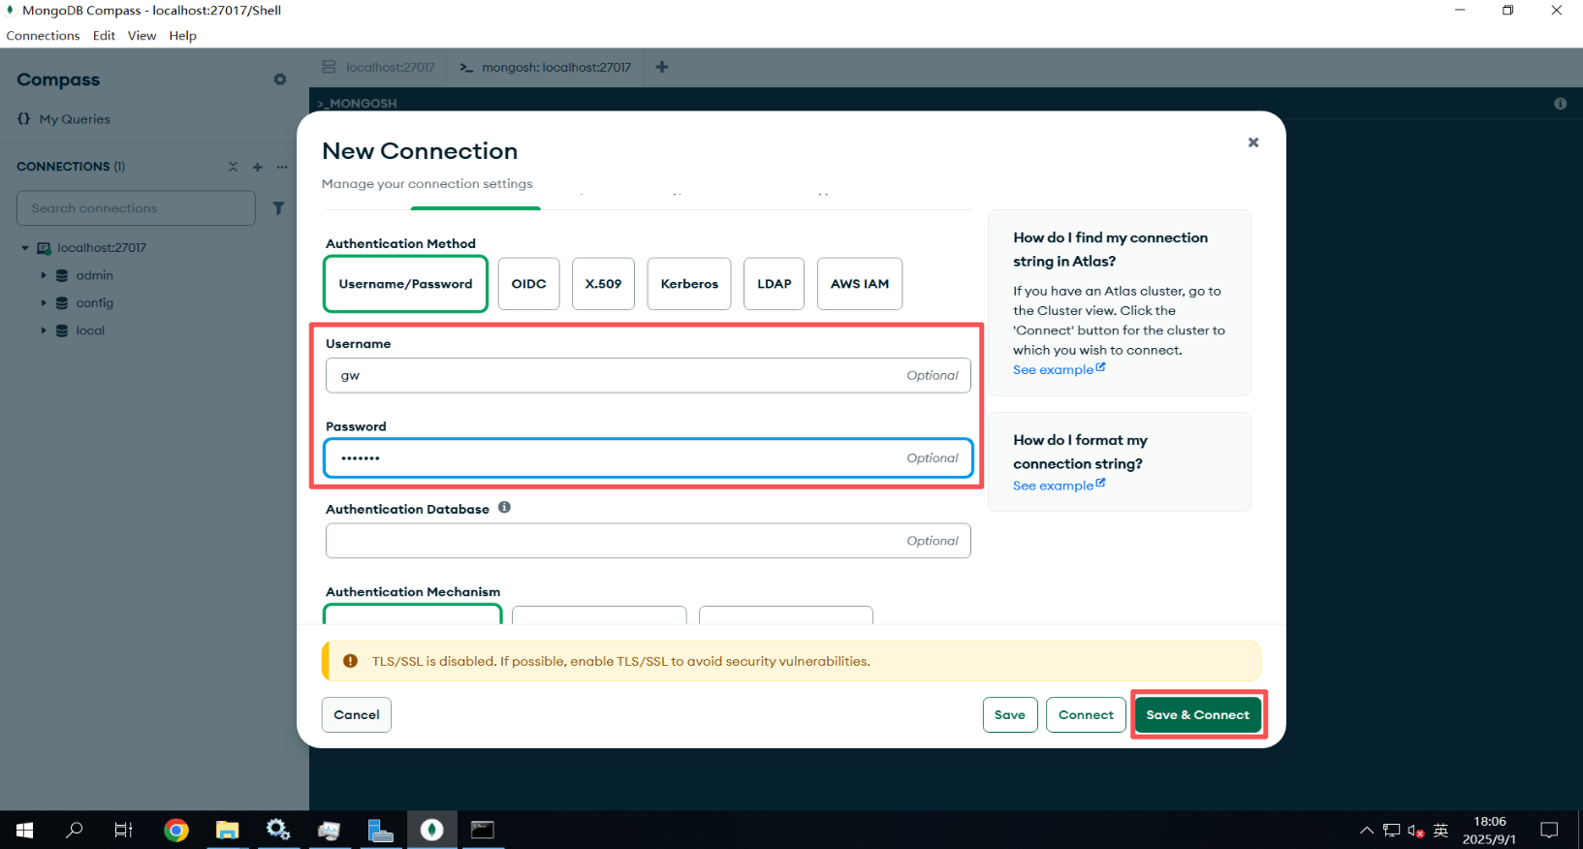Launch Google Chrome from taskbar
The image size is (1583, 849).
(x=175, y=830)
